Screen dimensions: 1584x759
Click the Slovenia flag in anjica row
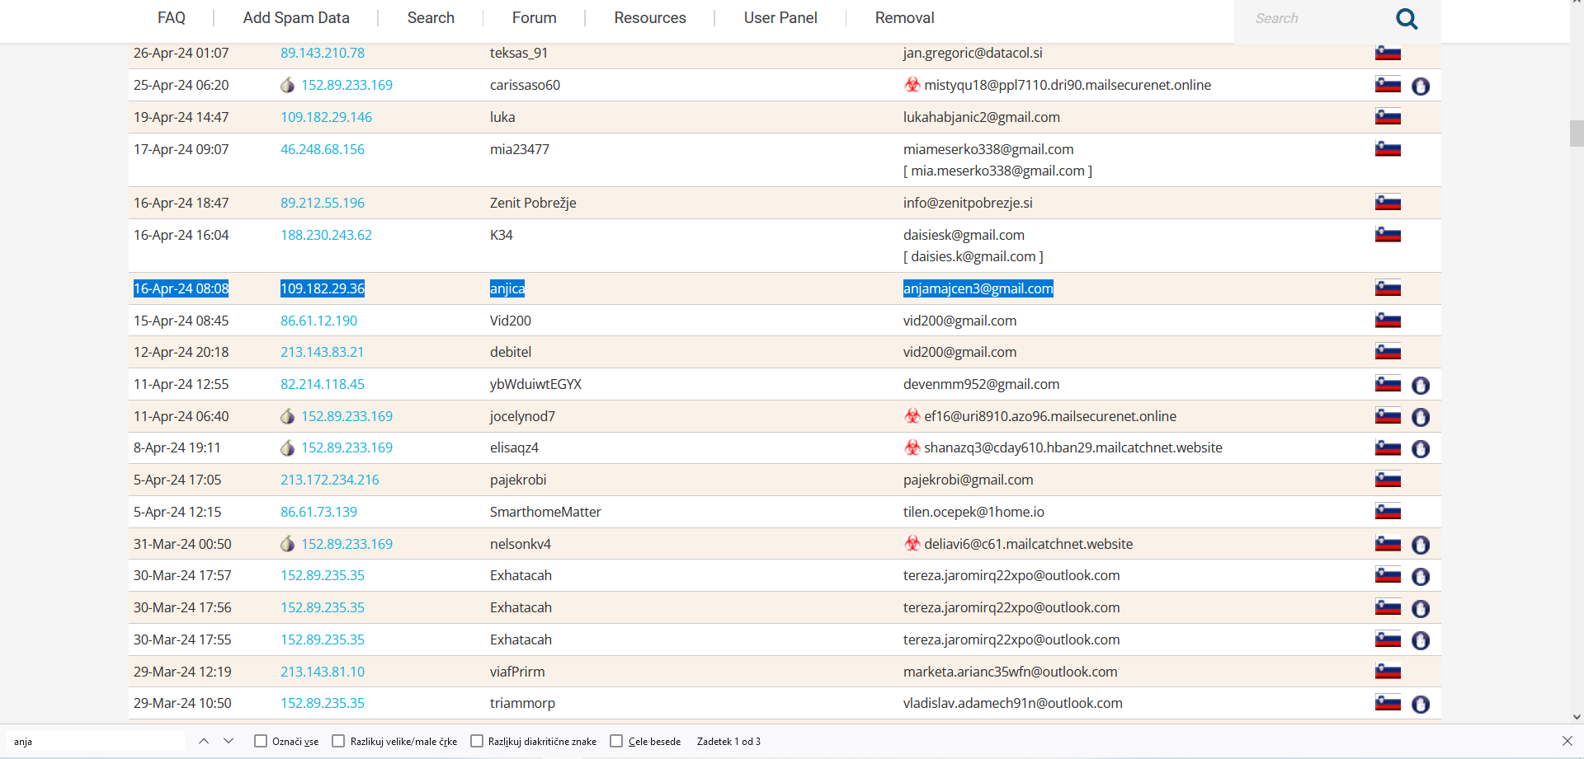1388,288
